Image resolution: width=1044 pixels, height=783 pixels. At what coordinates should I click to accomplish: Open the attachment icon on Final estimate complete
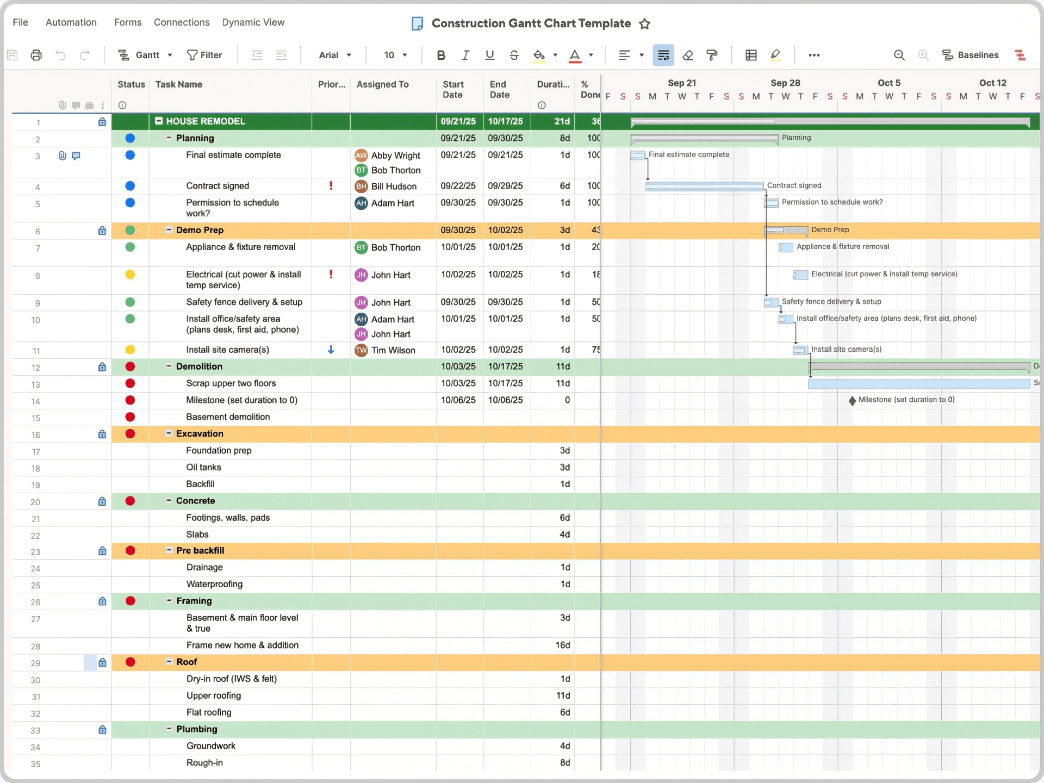pyautogui.click(x=61, y=156)
